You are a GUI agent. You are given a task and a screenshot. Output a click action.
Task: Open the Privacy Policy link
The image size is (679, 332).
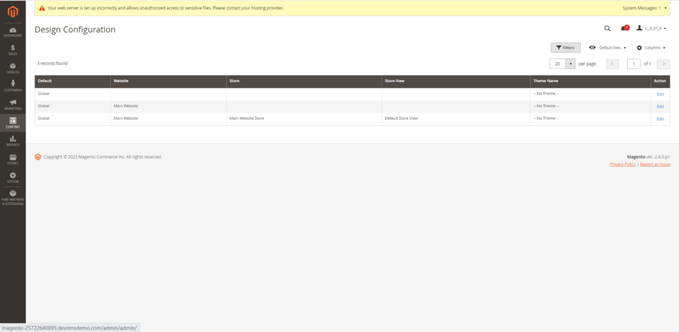tap(623, 165)
